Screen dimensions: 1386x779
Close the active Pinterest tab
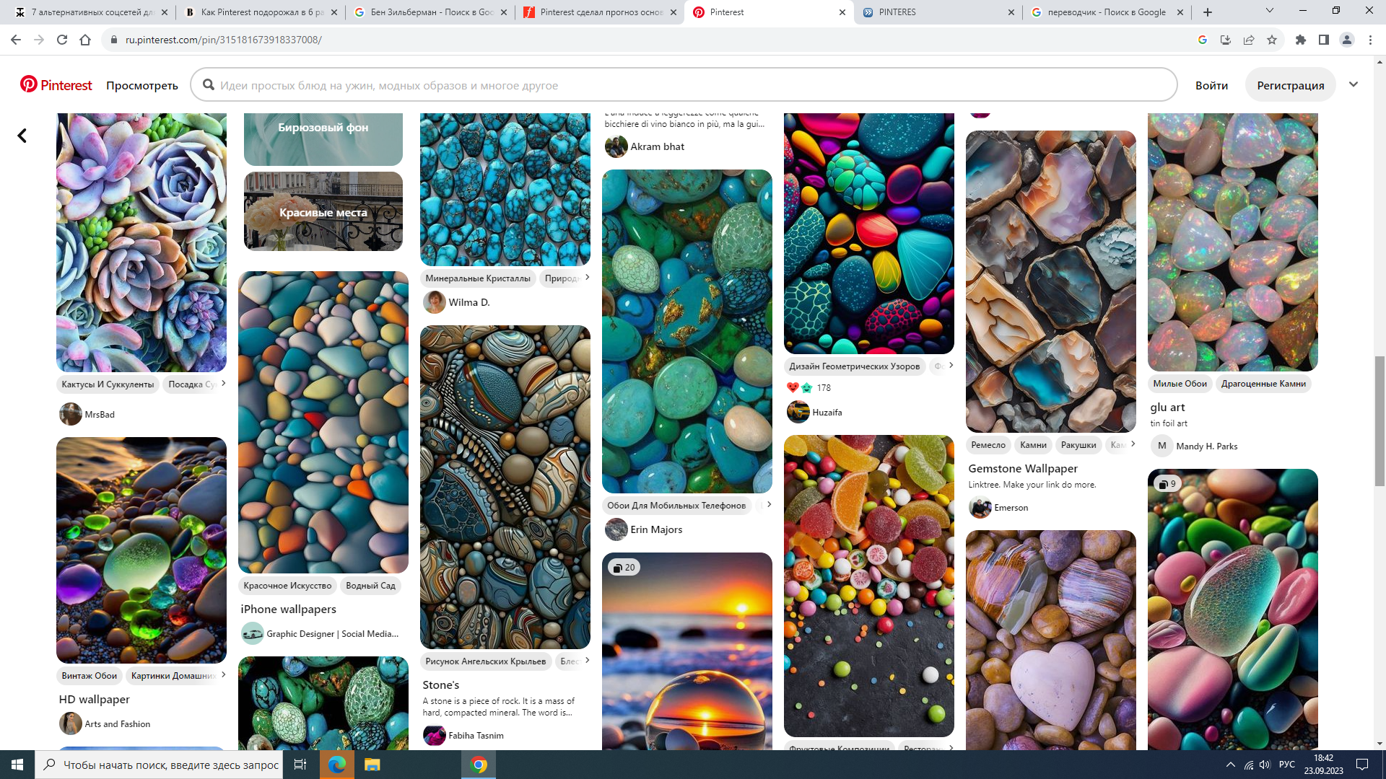coord(842,12)
